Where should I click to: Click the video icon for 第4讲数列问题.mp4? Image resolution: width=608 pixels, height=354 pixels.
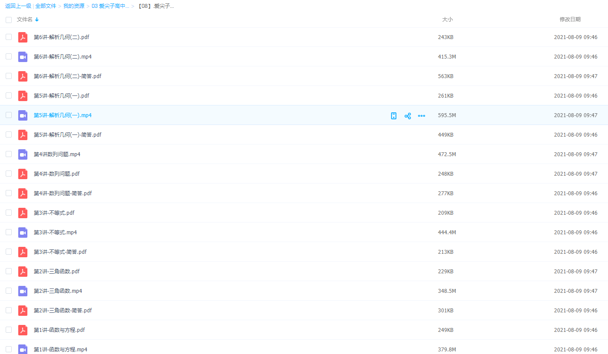pyautogui.click(x=23, y=154)
